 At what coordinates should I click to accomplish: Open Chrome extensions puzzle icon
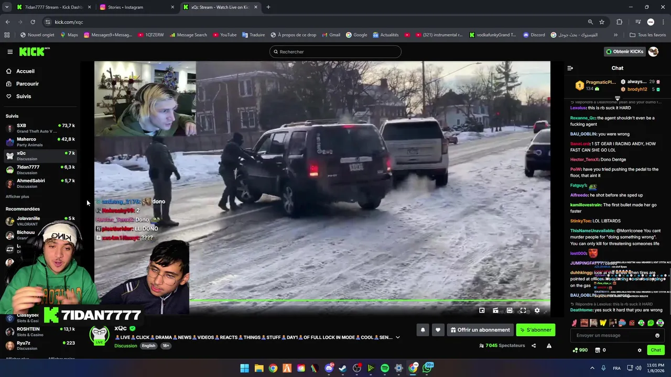point(619,22)
